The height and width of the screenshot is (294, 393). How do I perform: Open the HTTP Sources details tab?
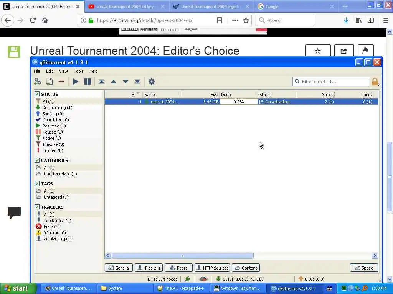pos(212,268)
